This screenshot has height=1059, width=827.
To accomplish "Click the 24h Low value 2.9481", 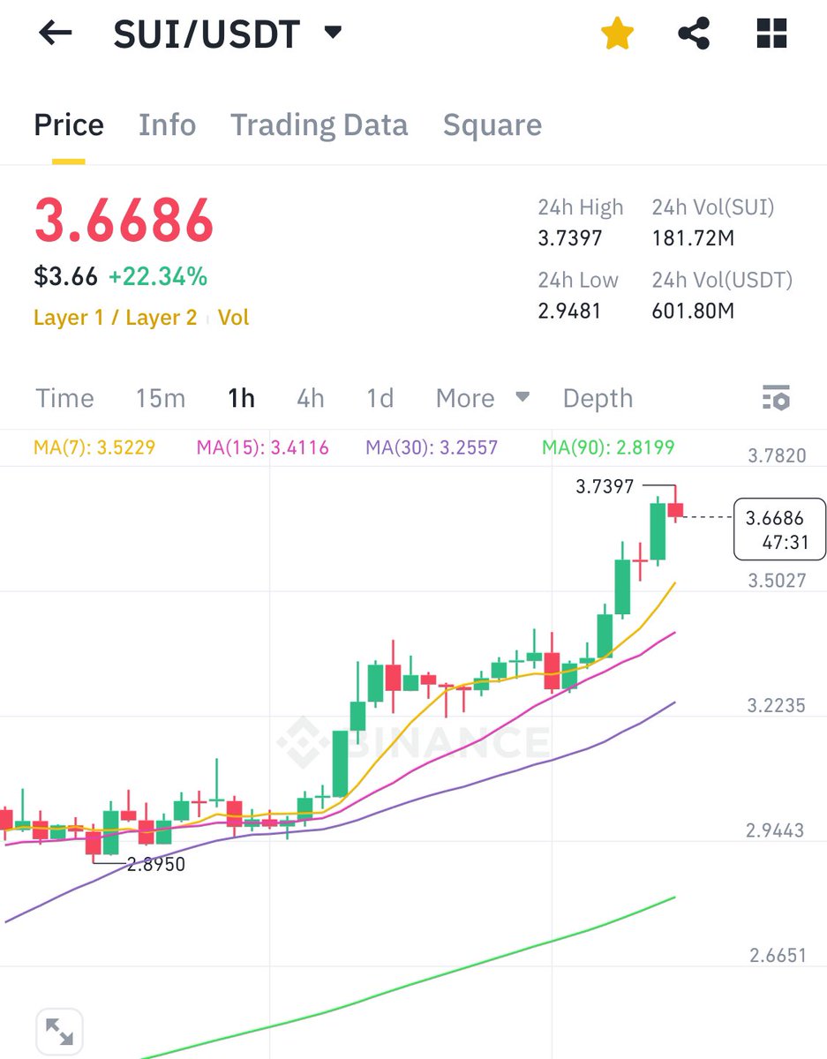I will tap(570, 311).
